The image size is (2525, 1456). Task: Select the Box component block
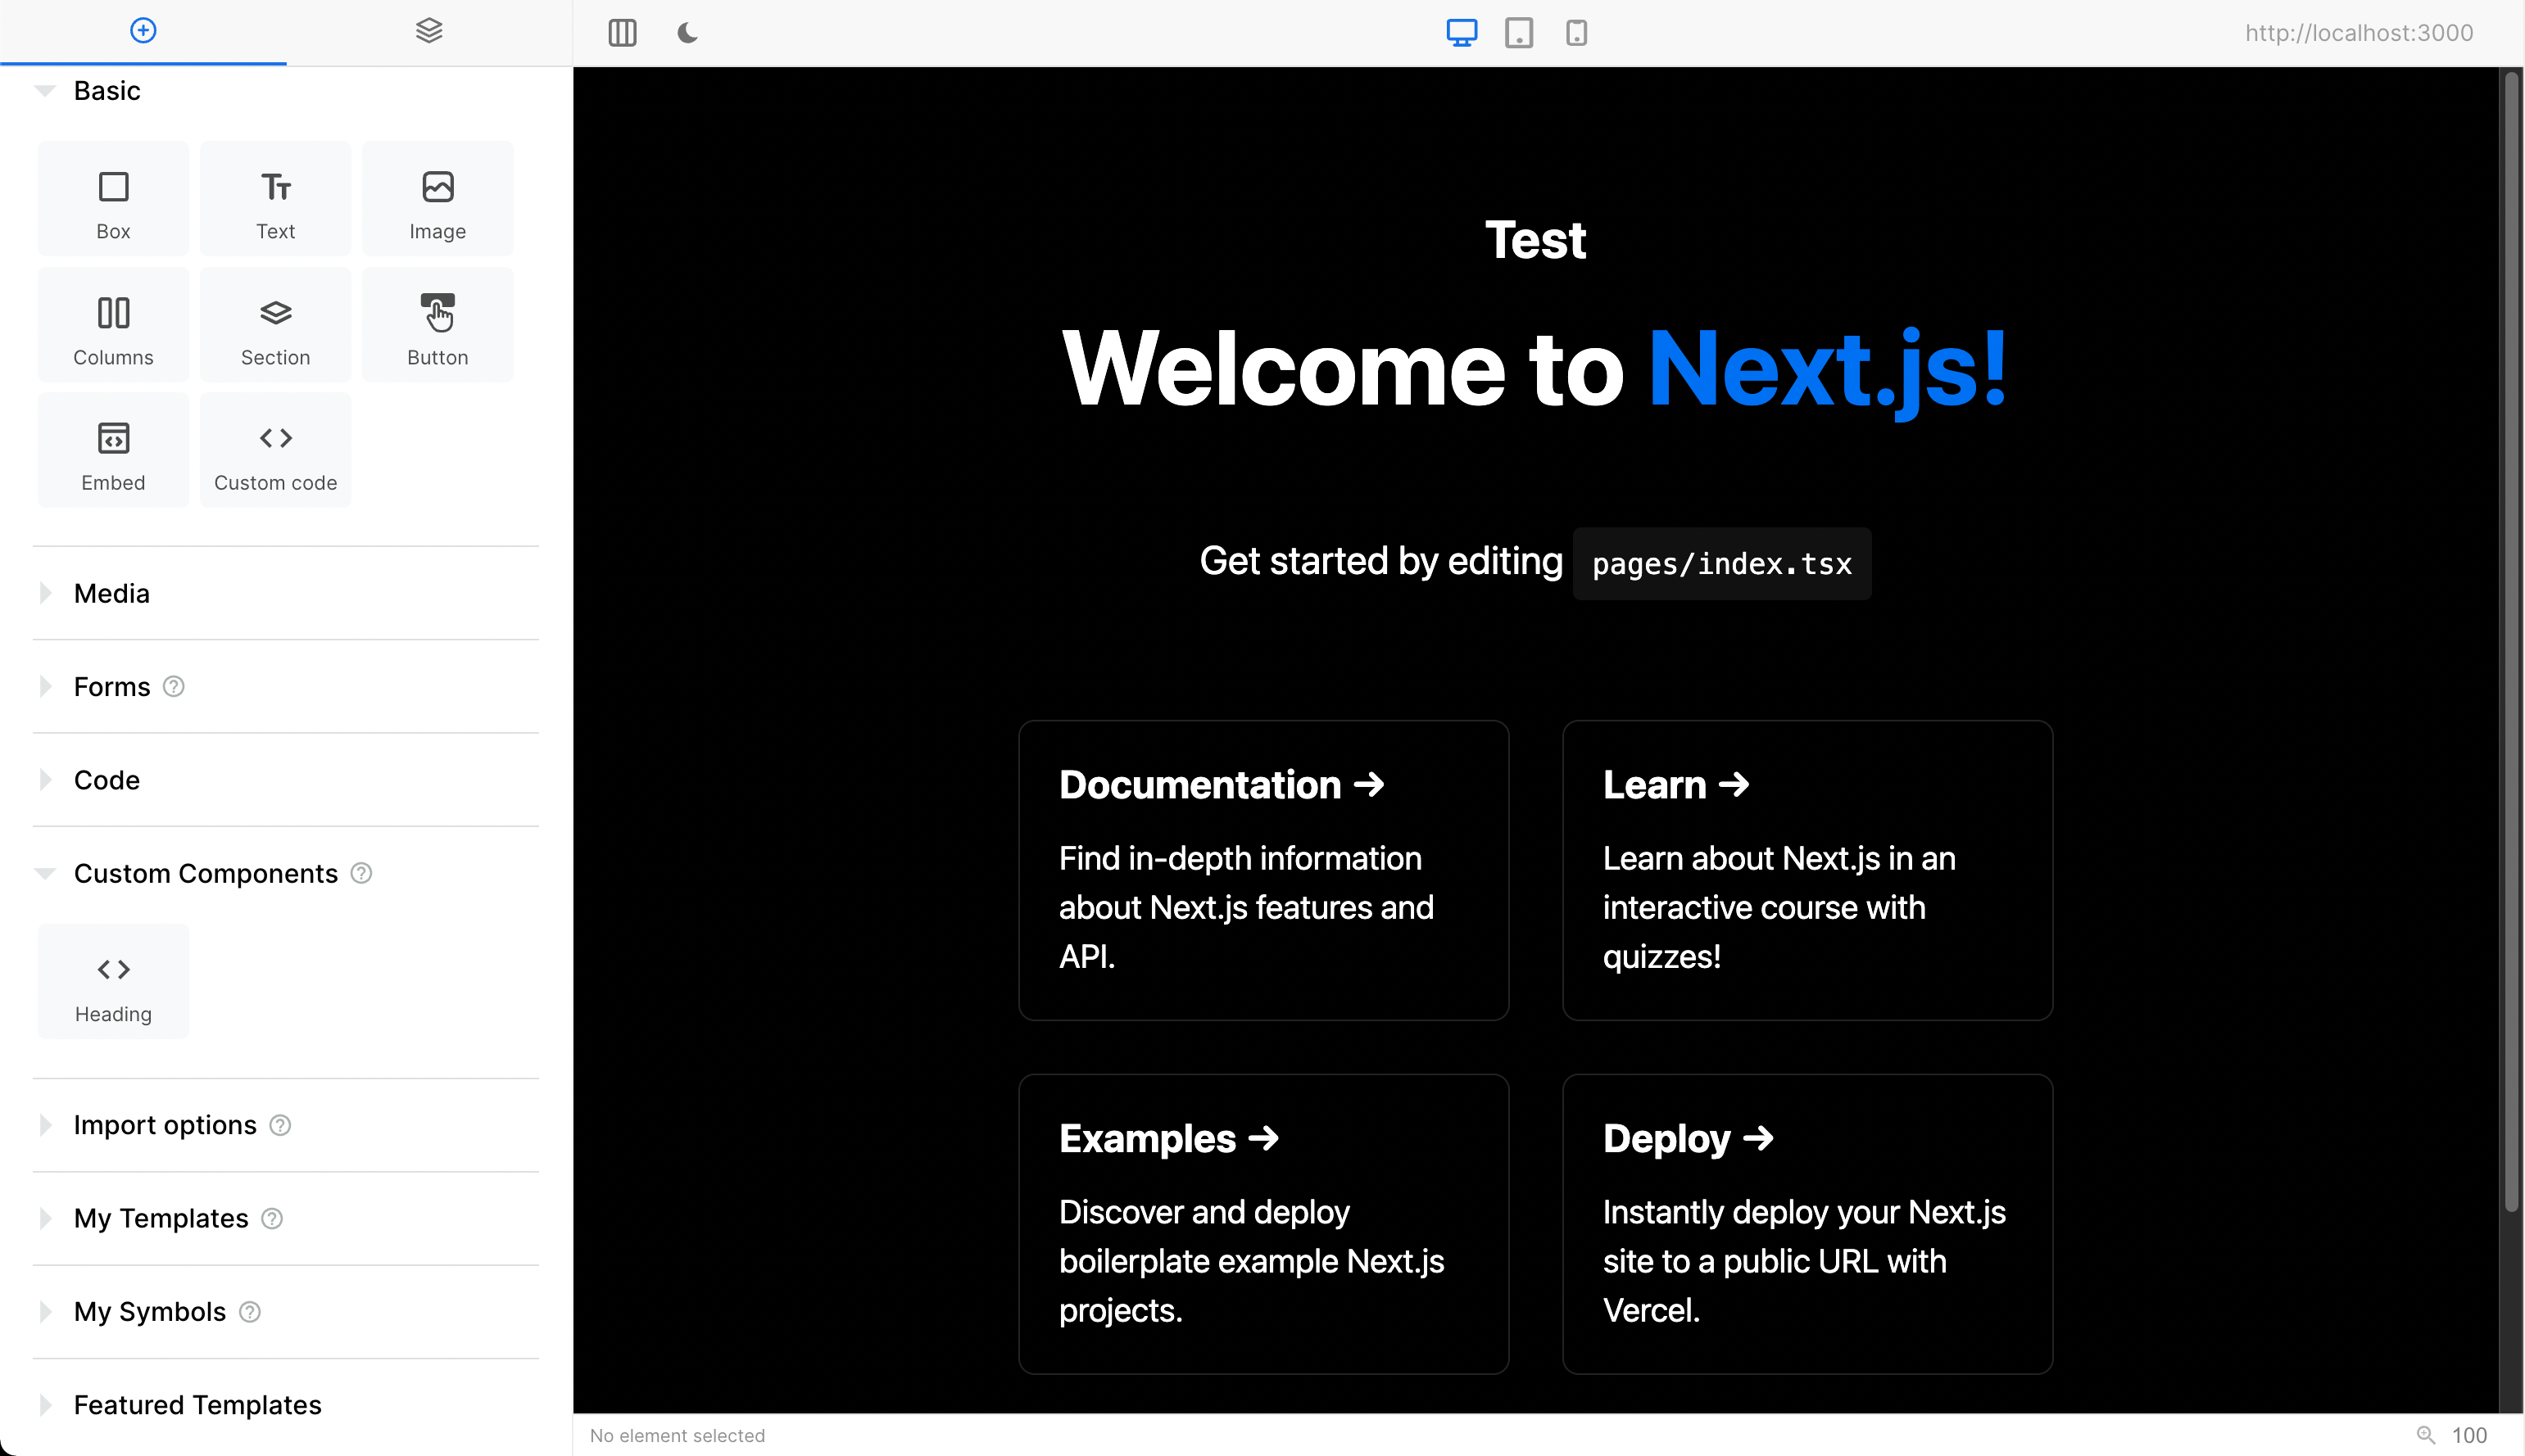click(112, 198)
